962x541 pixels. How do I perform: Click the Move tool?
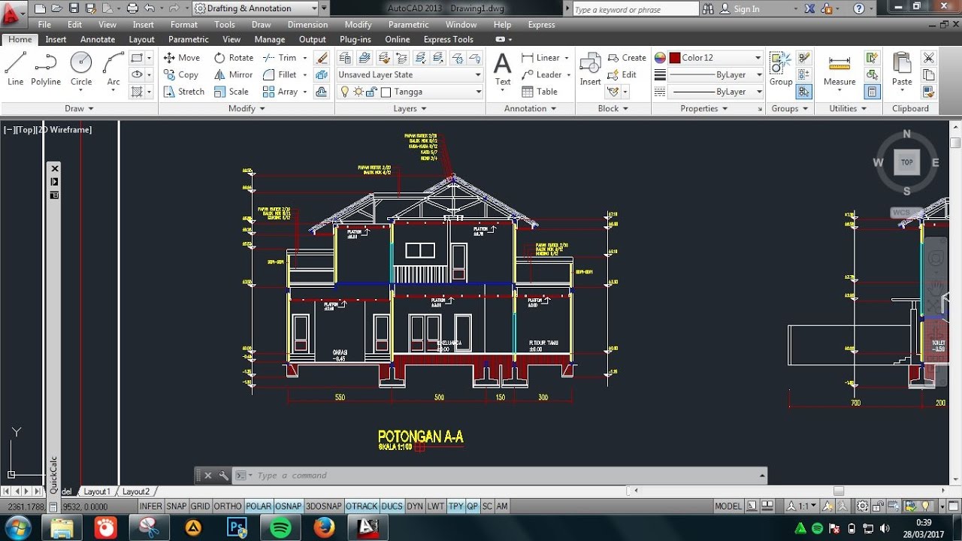pyautogui.click(x=181, y=57)
